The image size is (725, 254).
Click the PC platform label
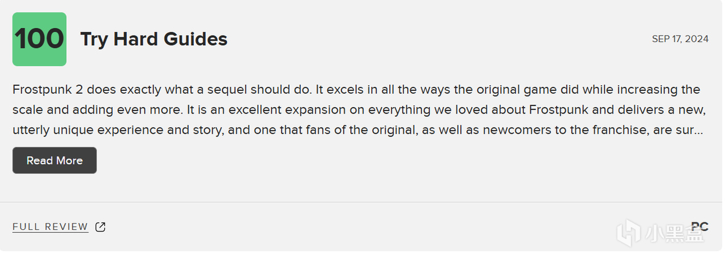click(700, 227)
